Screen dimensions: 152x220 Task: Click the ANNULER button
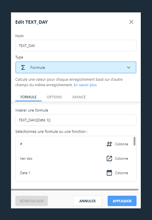[87, 201]
